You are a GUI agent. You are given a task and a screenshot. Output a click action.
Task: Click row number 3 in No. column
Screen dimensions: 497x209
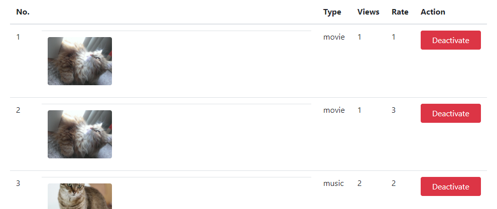coord(18,183)
